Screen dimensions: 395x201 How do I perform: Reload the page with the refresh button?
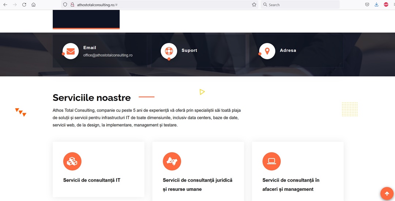pos(24,4)
